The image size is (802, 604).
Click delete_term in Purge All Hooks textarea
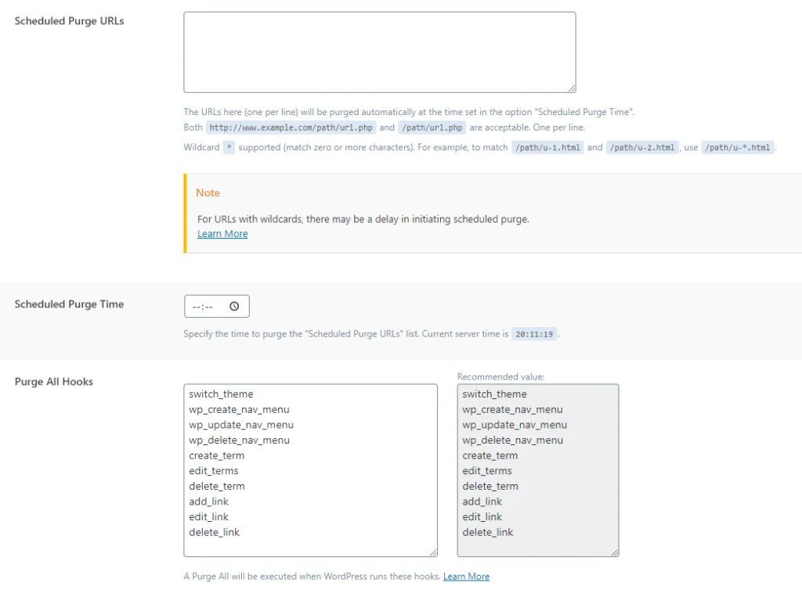(217, 486)
